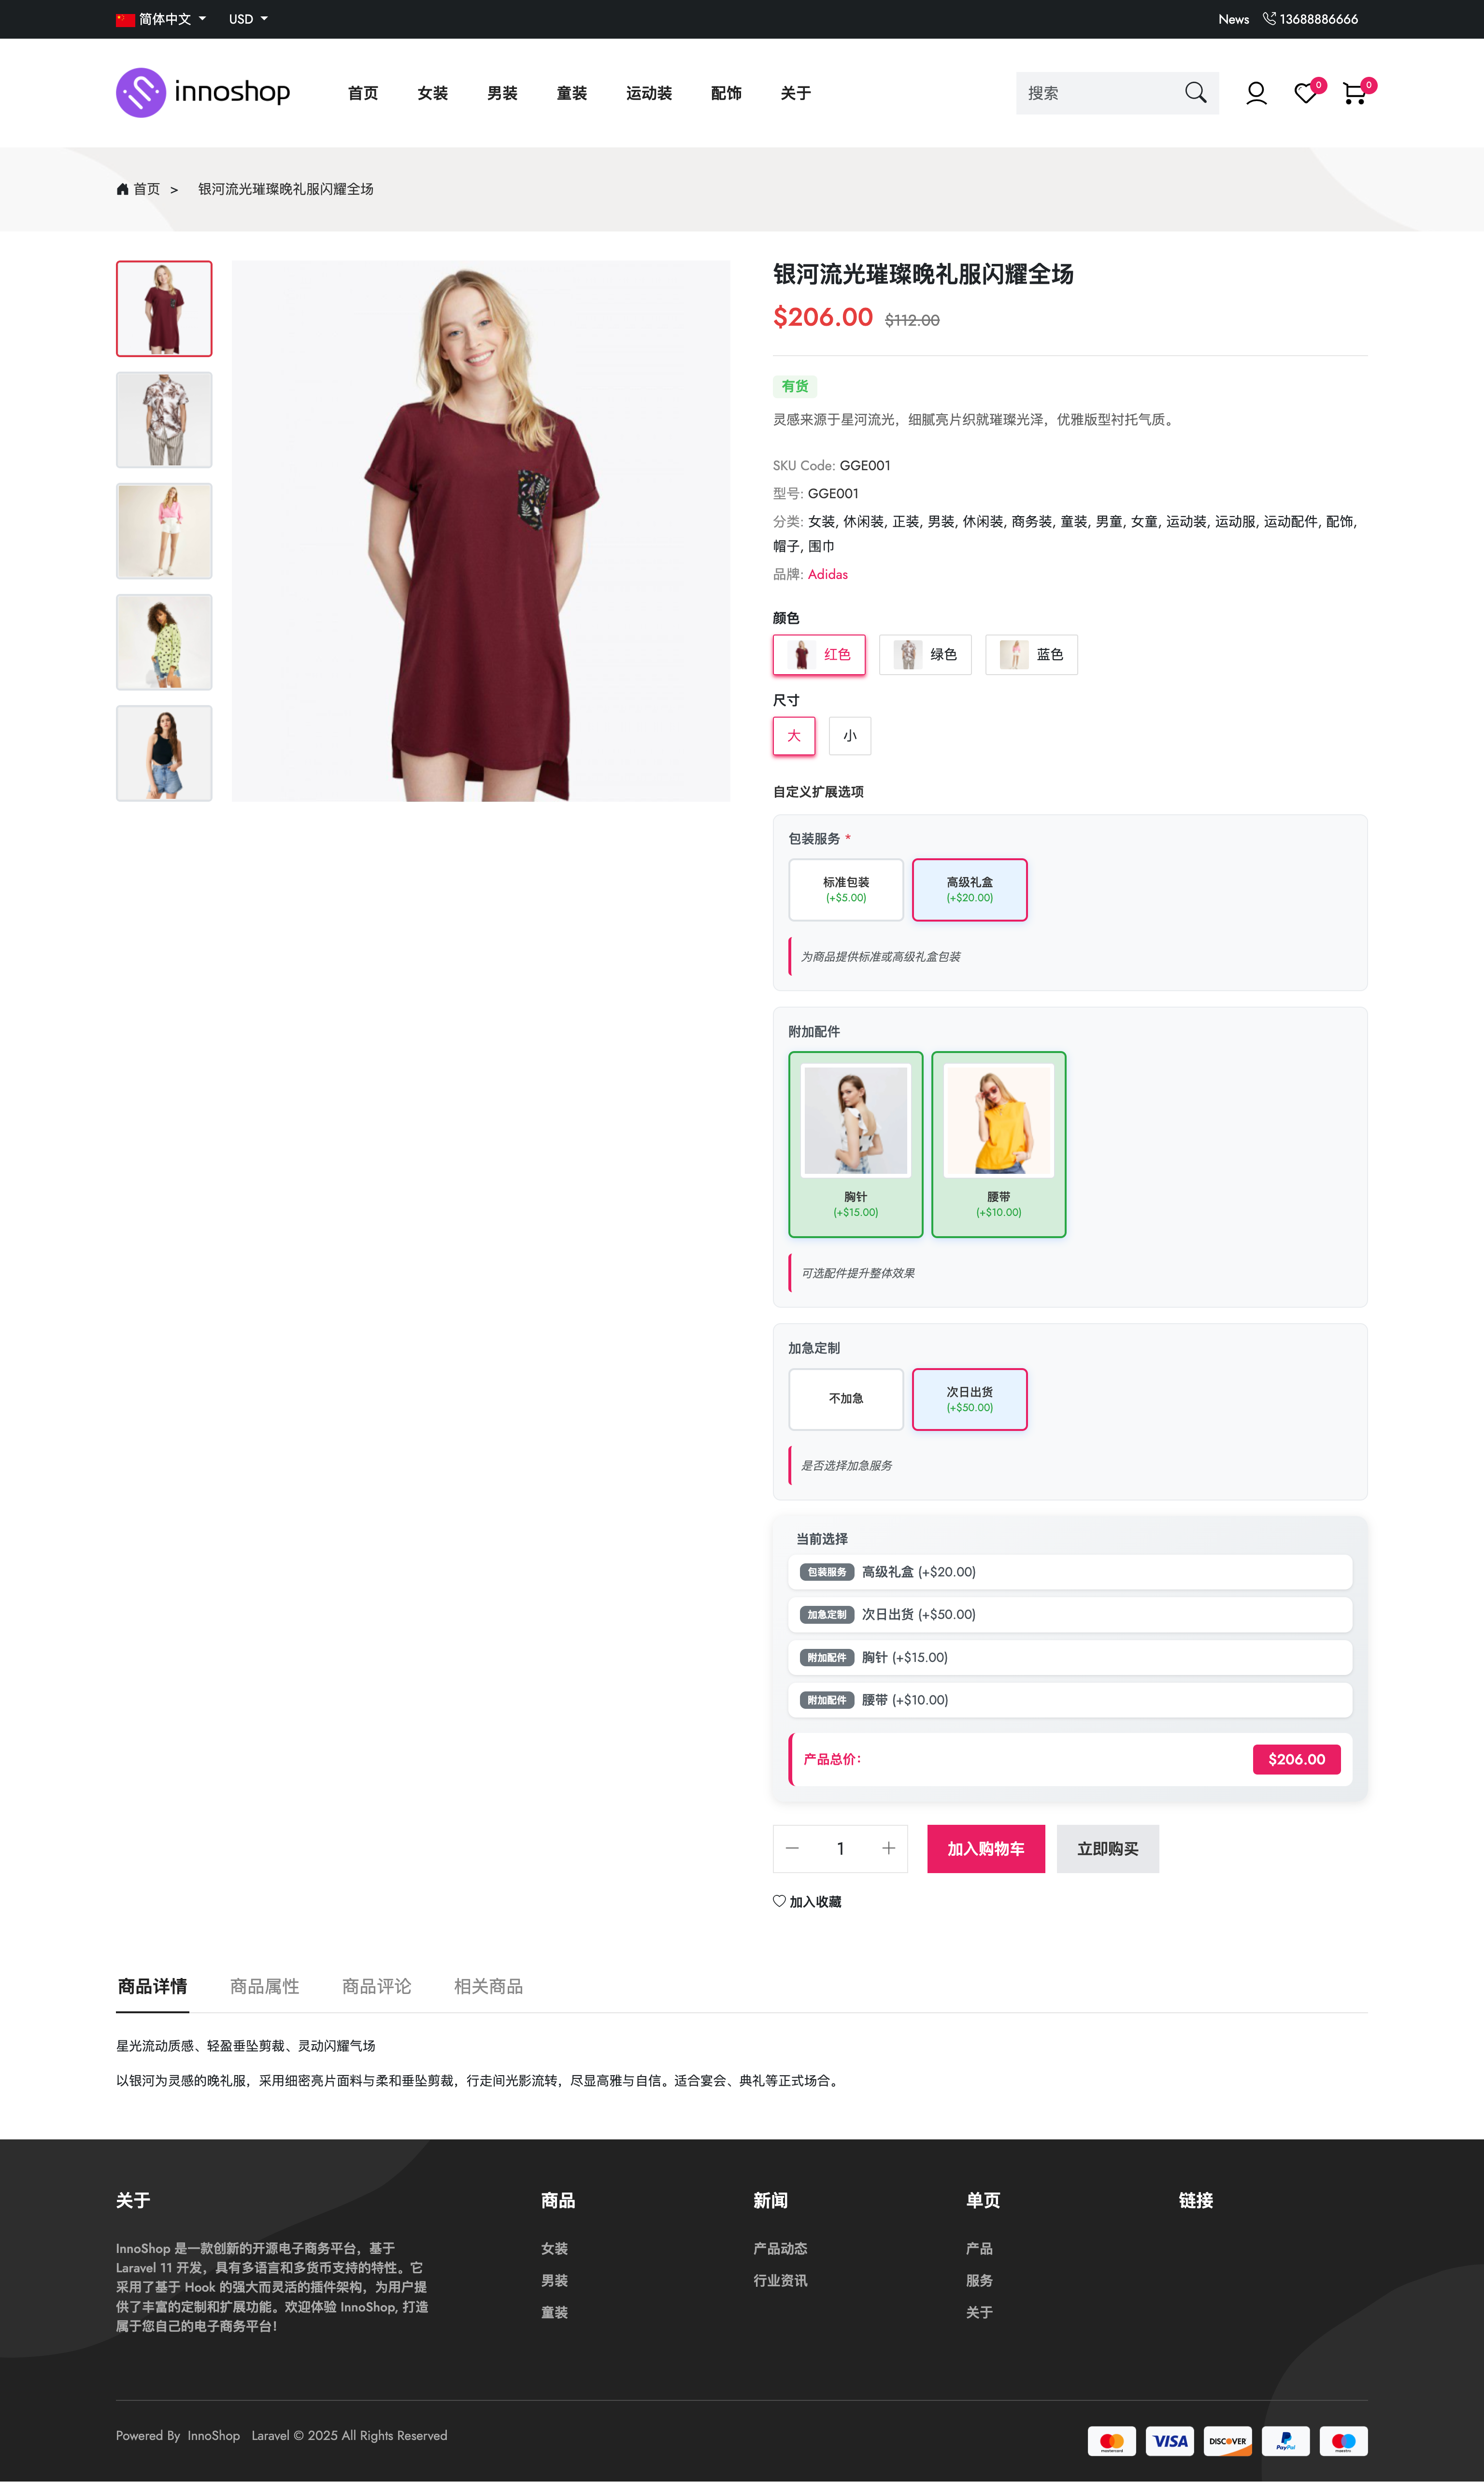The width and height of the screenshot is (1484, 2483).
Task: Click the 搜索 input field
Action: (1098, 93)
